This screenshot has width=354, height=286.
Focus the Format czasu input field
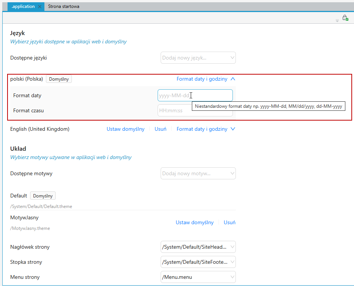[195, 110]
